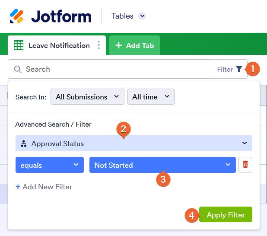
Task: Open the Tables product switcher chevron
Action: 142,16
